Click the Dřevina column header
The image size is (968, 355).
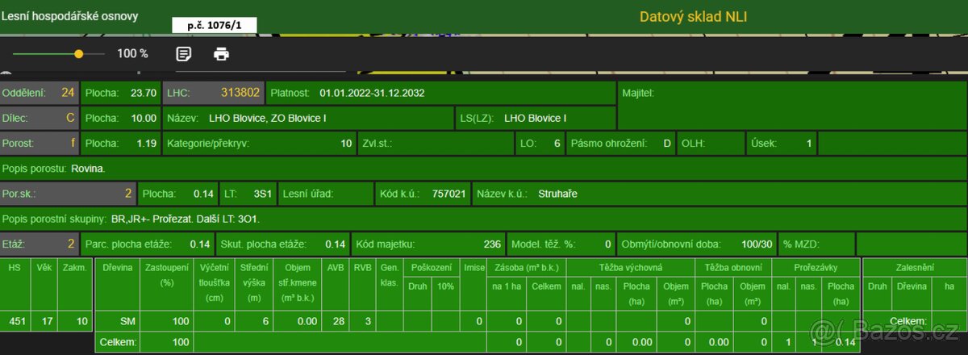(116, 267)
